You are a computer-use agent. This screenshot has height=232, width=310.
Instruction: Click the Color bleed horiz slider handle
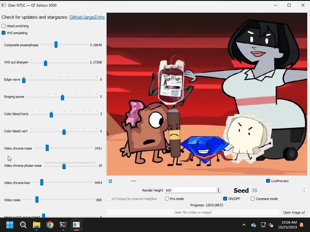(51, 114)
